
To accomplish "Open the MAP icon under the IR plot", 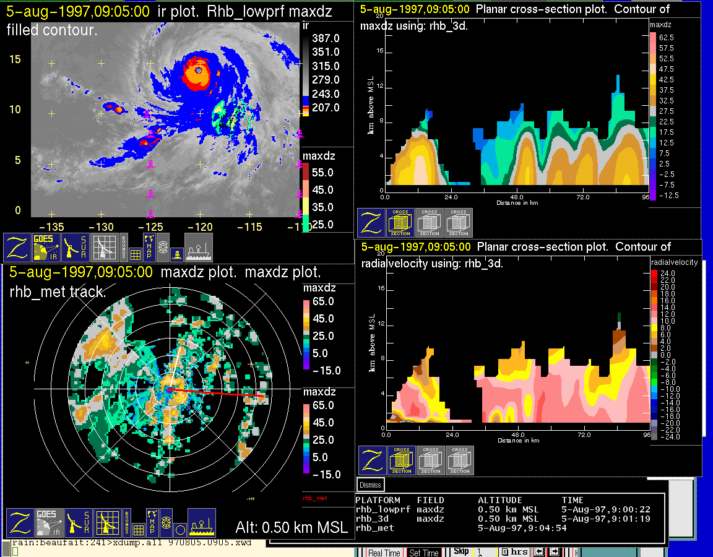I will point(149,248).
